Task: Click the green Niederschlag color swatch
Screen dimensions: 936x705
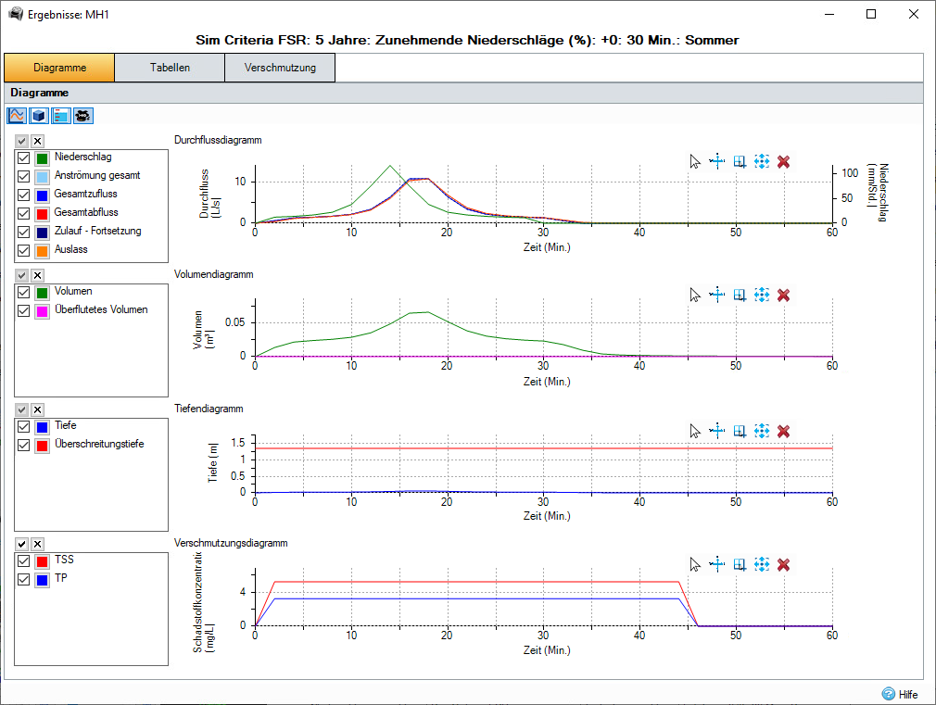Action: click(42, 158)
